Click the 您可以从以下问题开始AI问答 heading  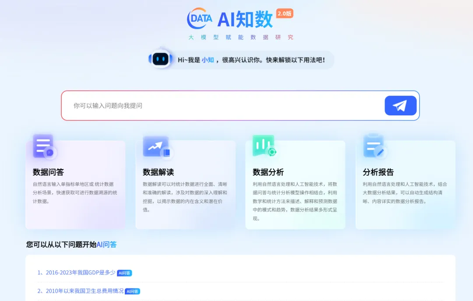pos(71,244)
